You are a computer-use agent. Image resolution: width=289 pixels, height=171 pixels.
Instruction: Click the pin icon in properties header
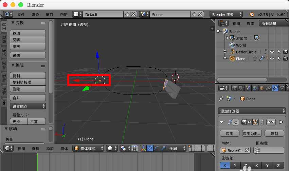(x=221, y=99)
